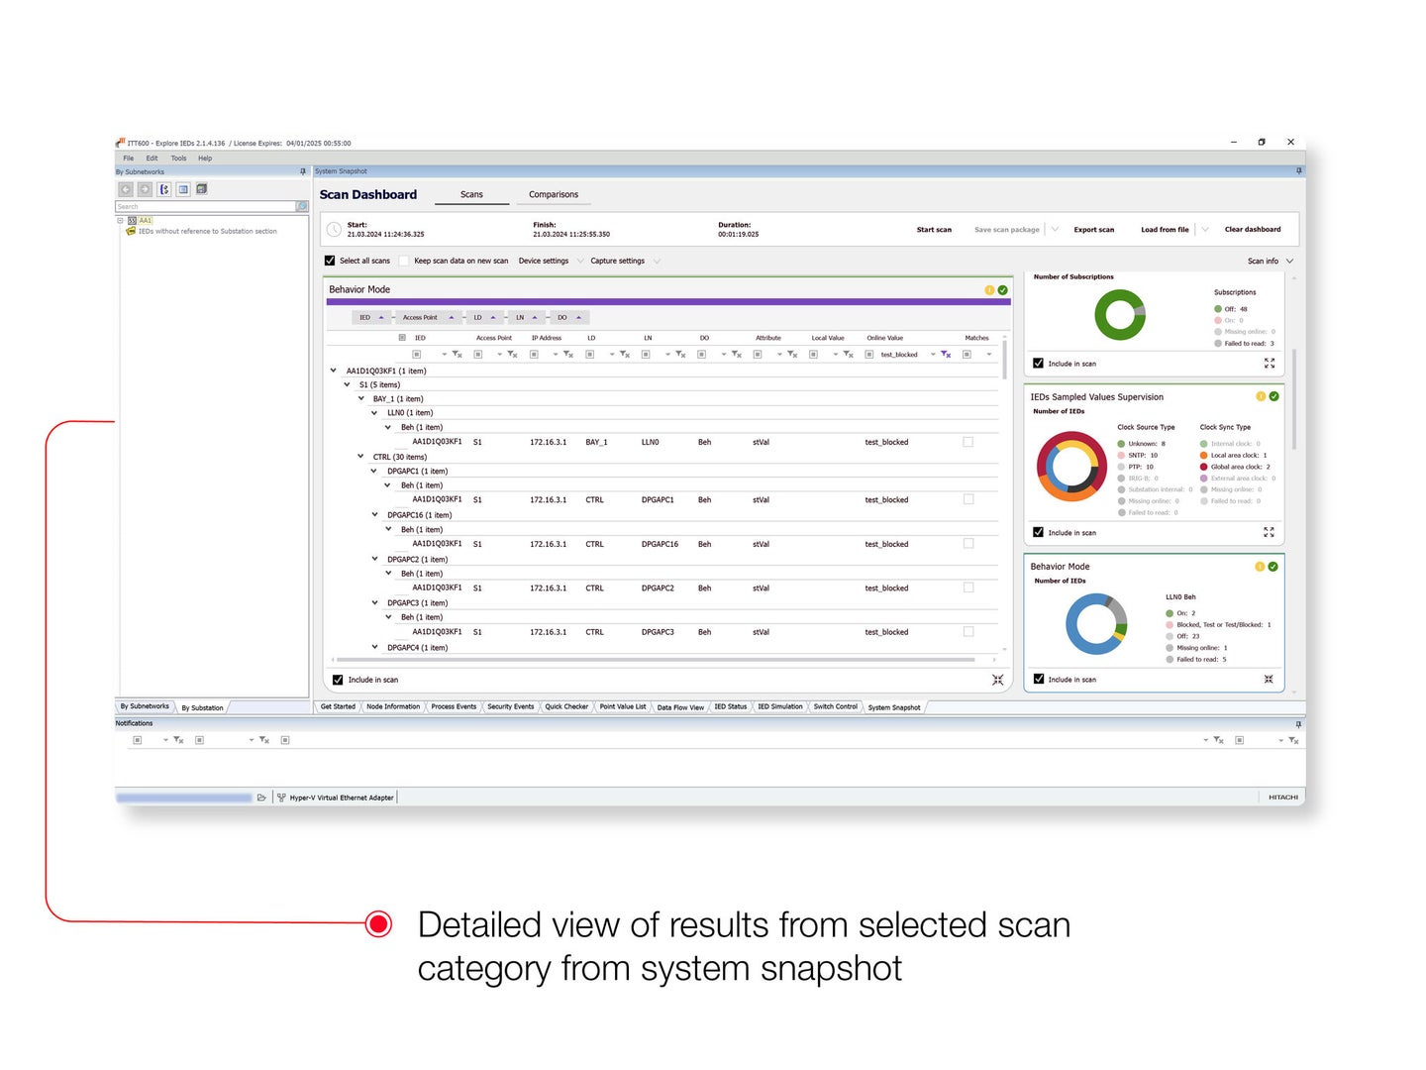This screenshot has height=1070, width=1426.
Task: Click the pin icon on System Snapshot panel
Action: pyautogui.click(x=1298, y=170)
